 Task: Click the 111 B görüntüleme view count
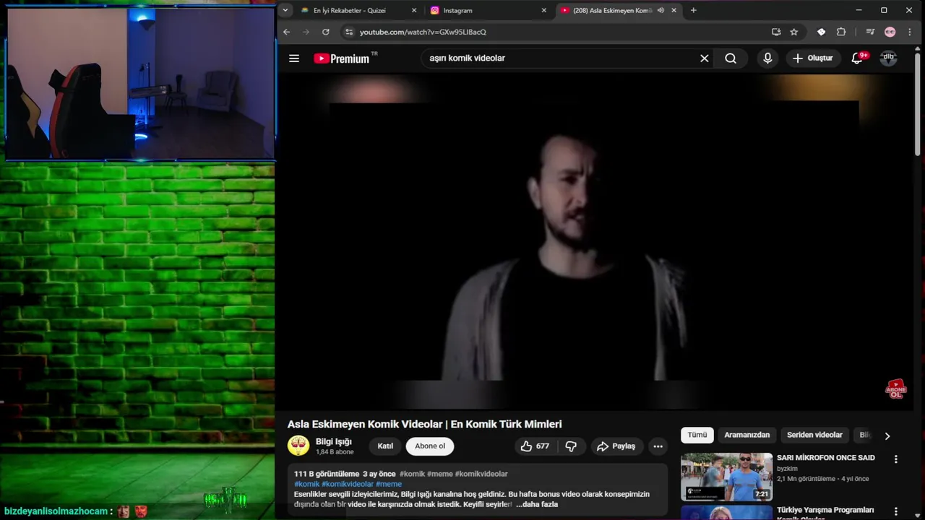point(327,474)
